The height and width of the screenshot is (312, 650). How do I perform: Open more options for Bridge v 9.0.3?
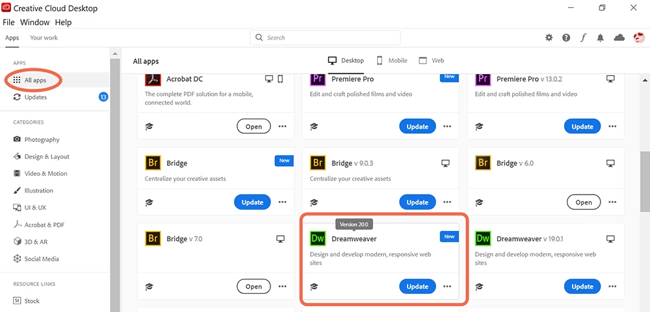tap(447, 202)
